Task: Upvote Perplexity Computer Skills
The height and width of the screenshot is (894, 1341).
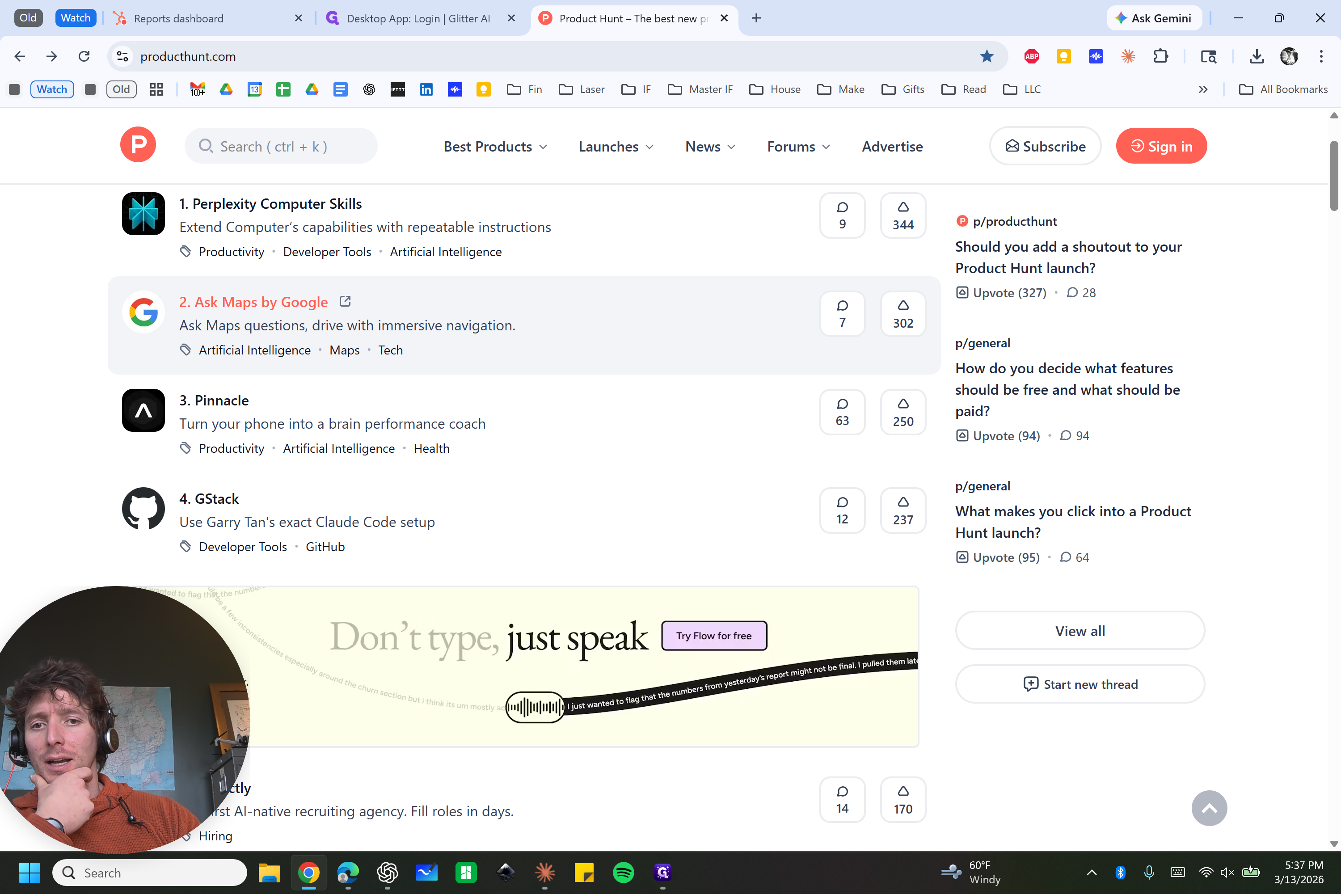Action: point(902,215)
